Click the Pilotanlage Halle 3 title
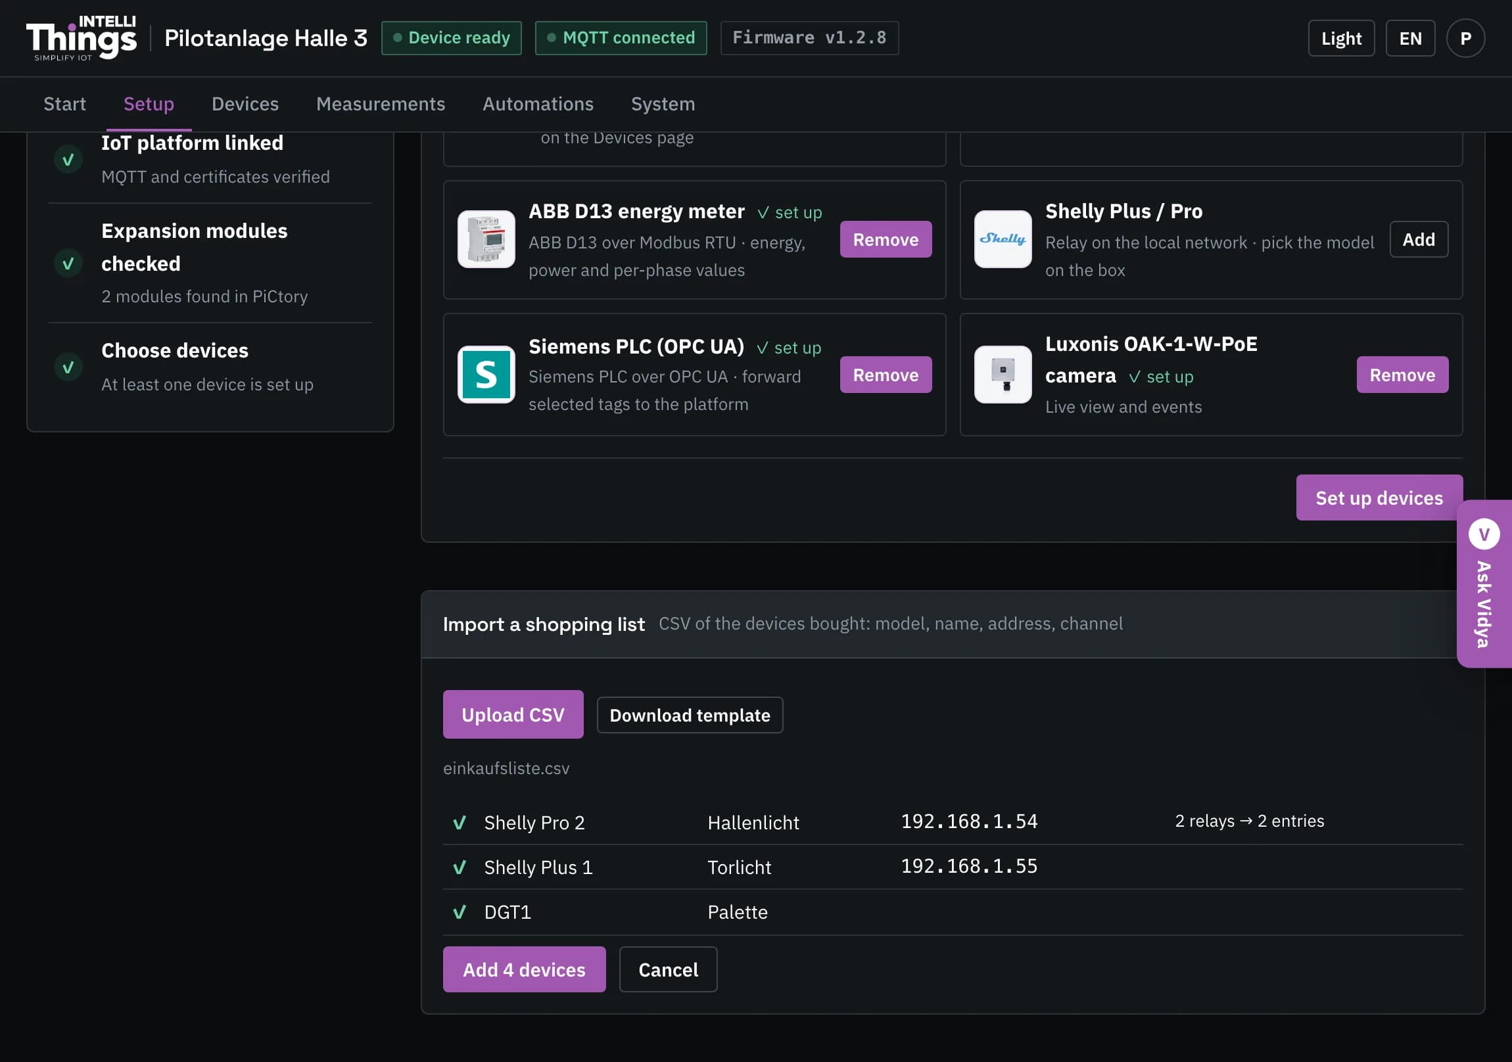 click(266, 38)
